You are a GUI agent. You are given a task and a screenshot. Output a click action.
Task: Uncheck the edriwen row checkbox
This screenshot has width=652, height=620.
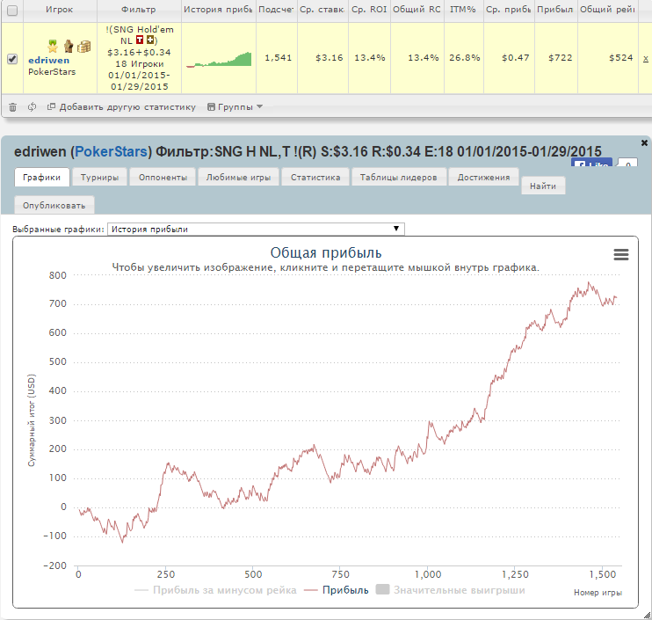pos(12,59)
